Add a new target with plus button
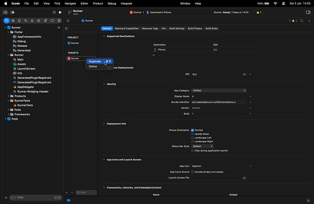 coord(67,193)
